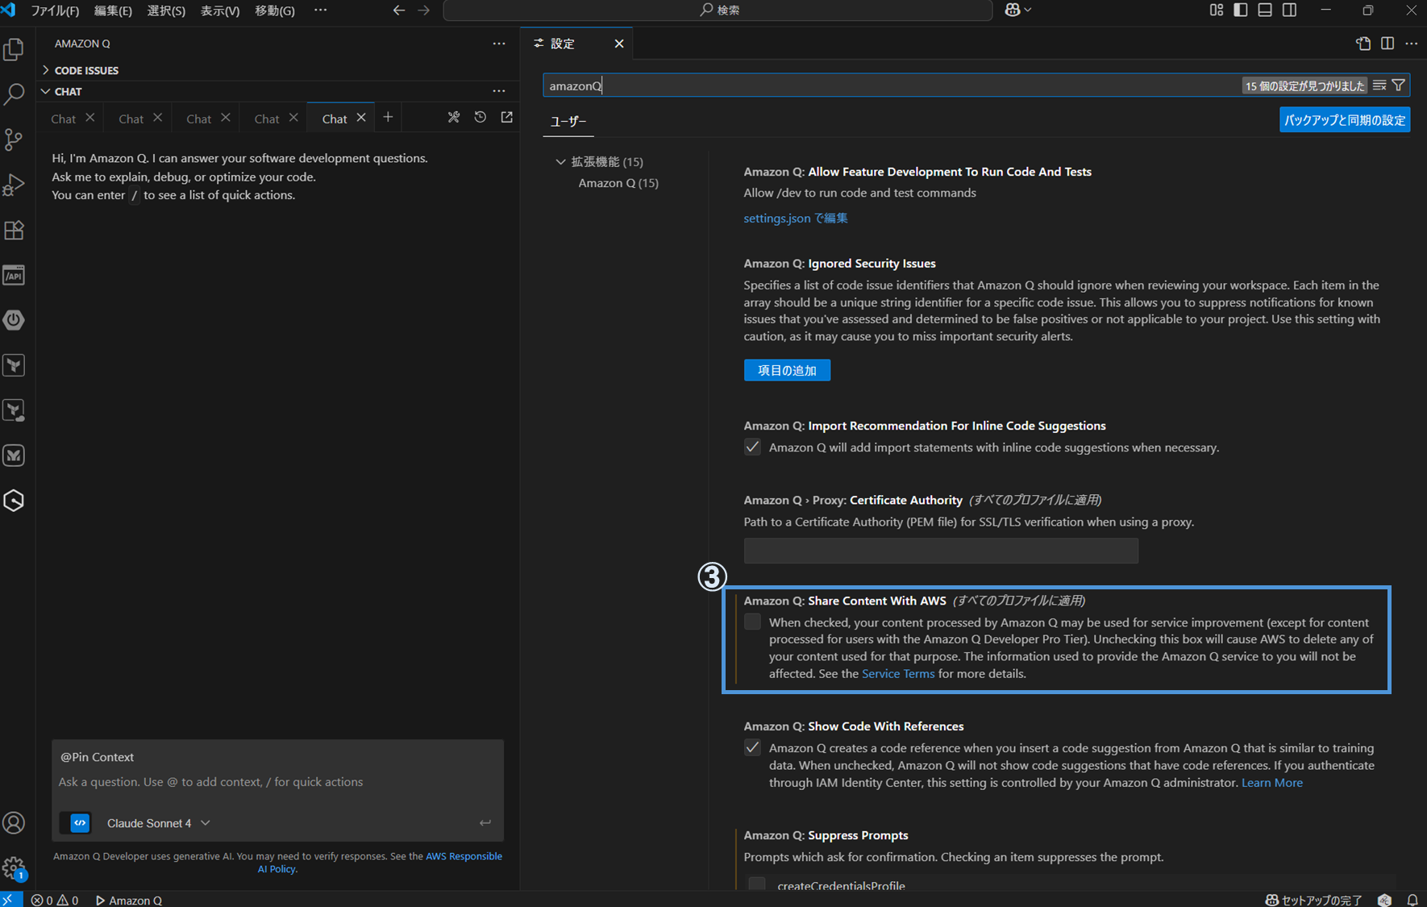The width and height of the screenshot is (1427, 907).
Task: Open the Terraform view without cloud badge
Action: point(14,365)
